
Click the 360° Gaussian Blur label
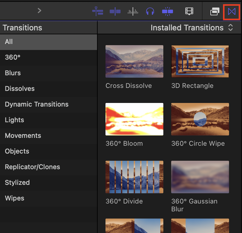[194, 205]
